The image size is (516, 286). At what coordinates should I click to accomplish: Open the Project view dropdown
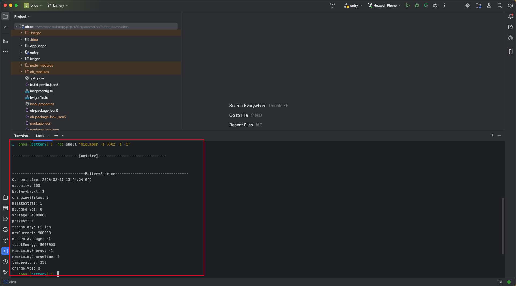22,16
